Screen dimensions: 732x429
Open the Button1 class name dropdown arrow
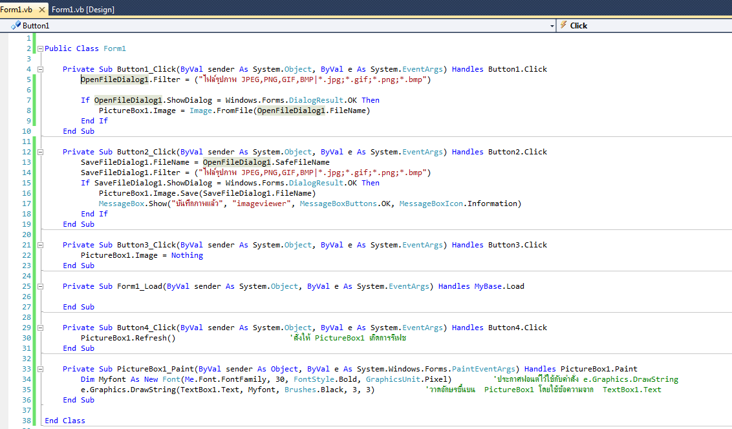(552, 26)
